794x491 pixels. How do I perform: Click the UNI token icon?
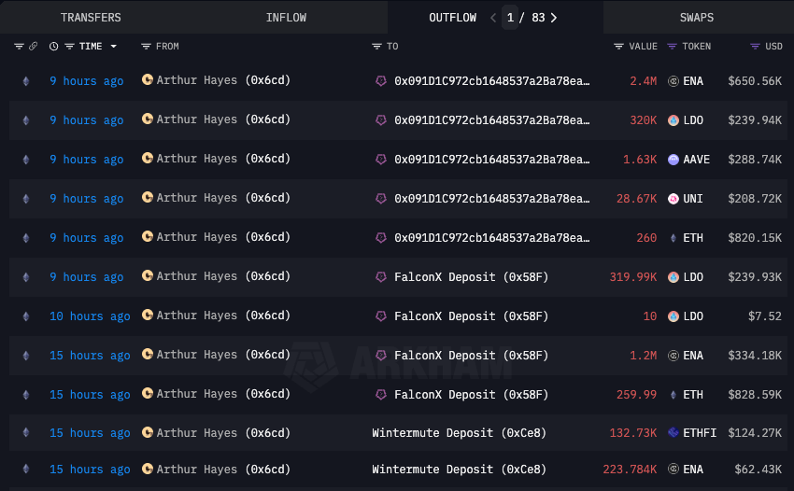(673, 199)
